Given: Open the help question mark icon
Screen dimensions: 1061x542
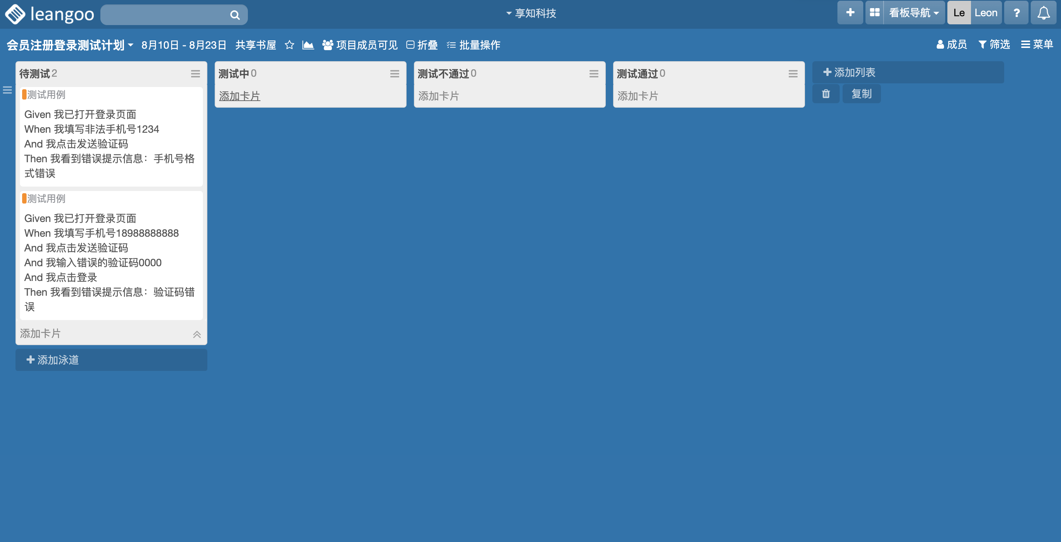Looking at the screenshot, I should (x=1016, y=13).
